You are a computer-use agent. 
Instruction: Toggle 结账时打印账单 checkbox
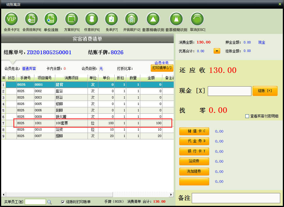tap(63, 202)
